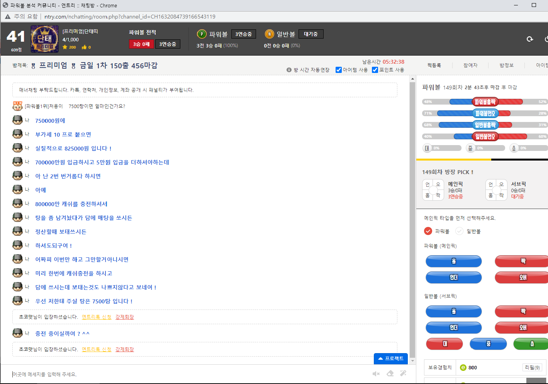Uncheck the 아이템 사용 checkbox
548x384 pixels.
tap(339, 70)
